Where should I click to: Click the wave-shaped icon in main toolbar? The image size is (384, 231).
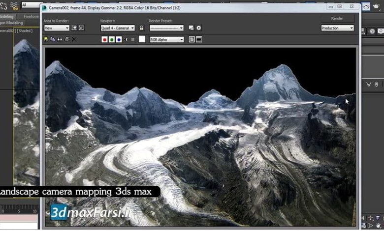click(14, 5)
